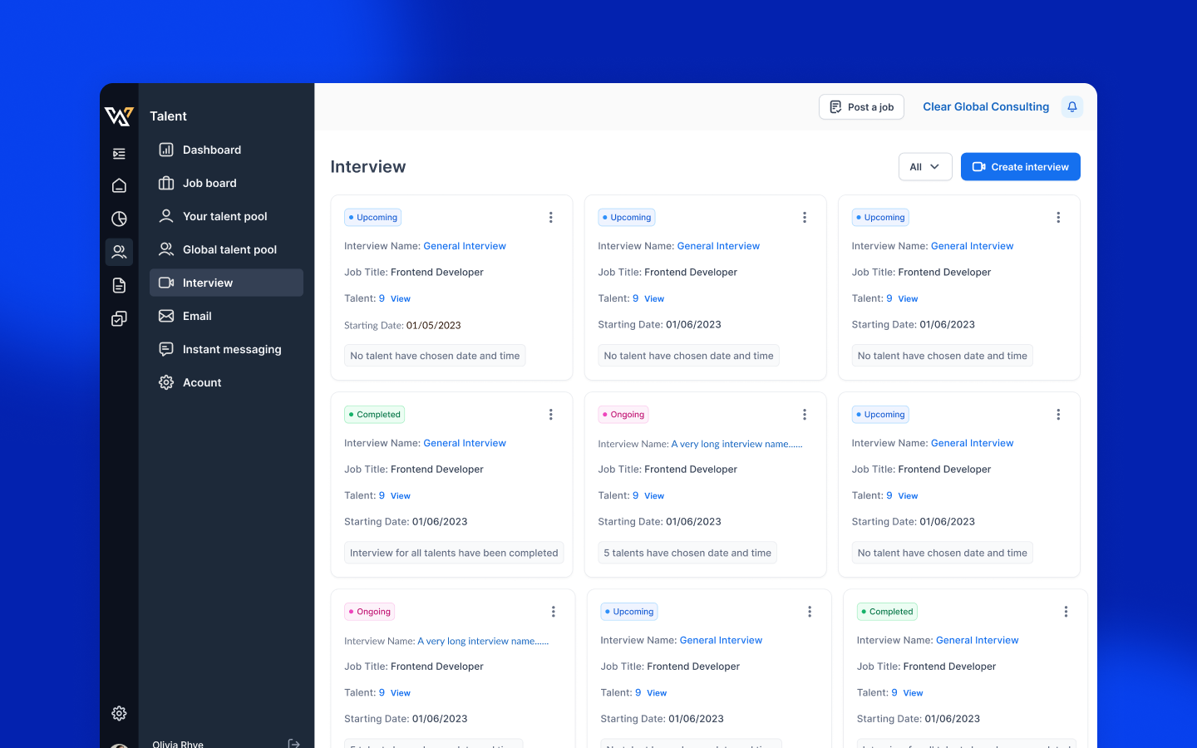Open the document icon in narrow rail
This screenshot has height=748, width=1197.
click(119, 285)
